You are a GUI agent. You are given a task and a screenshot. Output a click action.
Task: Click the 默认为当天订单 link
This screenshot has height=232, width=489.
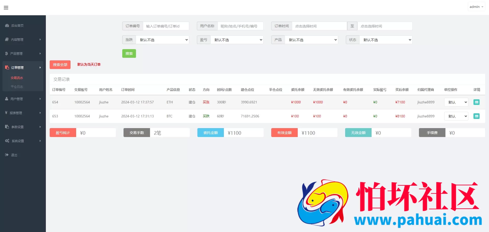pyautogui.click(x=89, y=64)
